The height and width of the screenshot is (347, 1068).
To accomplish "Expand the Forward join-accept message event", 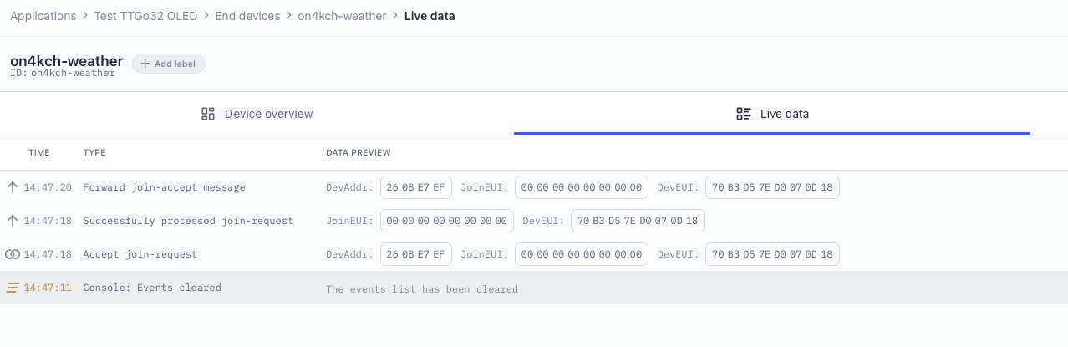I will [164, 187].
